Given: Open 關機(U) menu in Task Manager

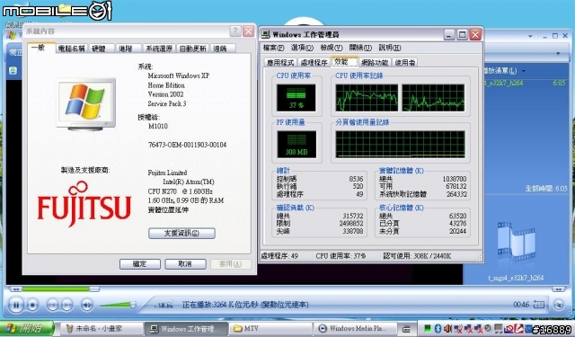Looking at the screenshot, I should click(x=360, y=48).
